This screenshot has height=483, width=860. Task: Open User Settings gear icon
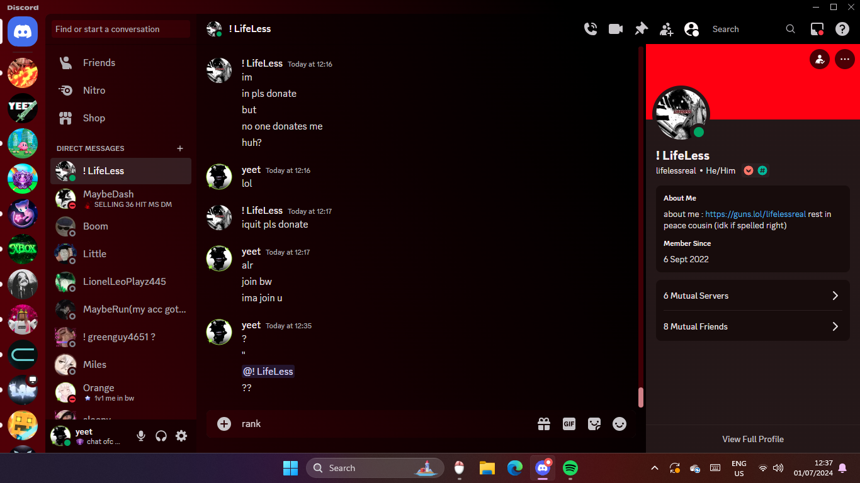tap(181, 436)
